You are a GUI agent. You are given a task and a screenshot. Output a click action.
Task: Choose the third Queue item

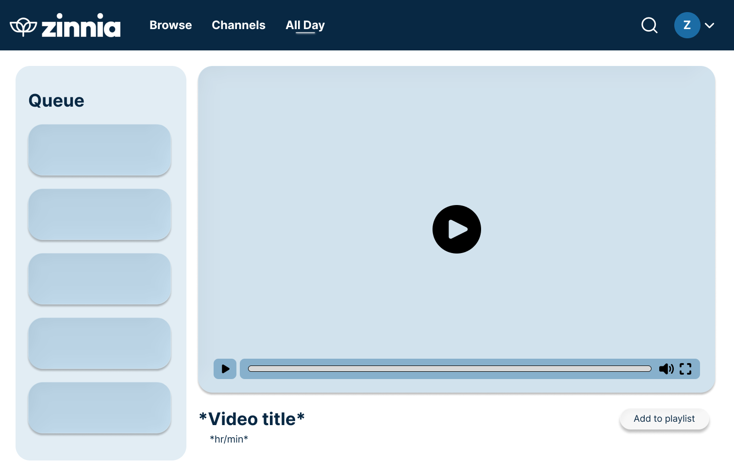(x=100, y=279)
